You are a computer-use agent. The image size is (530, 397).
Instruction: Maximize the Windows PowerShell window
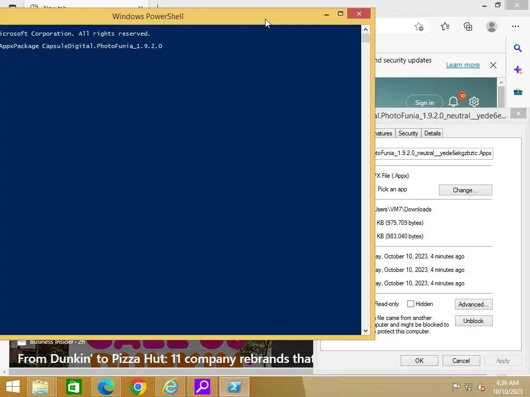tap(341, 13)
